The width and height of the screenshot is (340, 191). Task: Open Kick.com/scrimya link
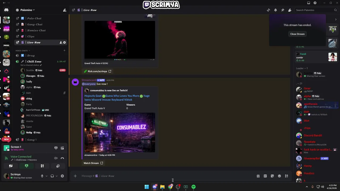click(97, 71)
